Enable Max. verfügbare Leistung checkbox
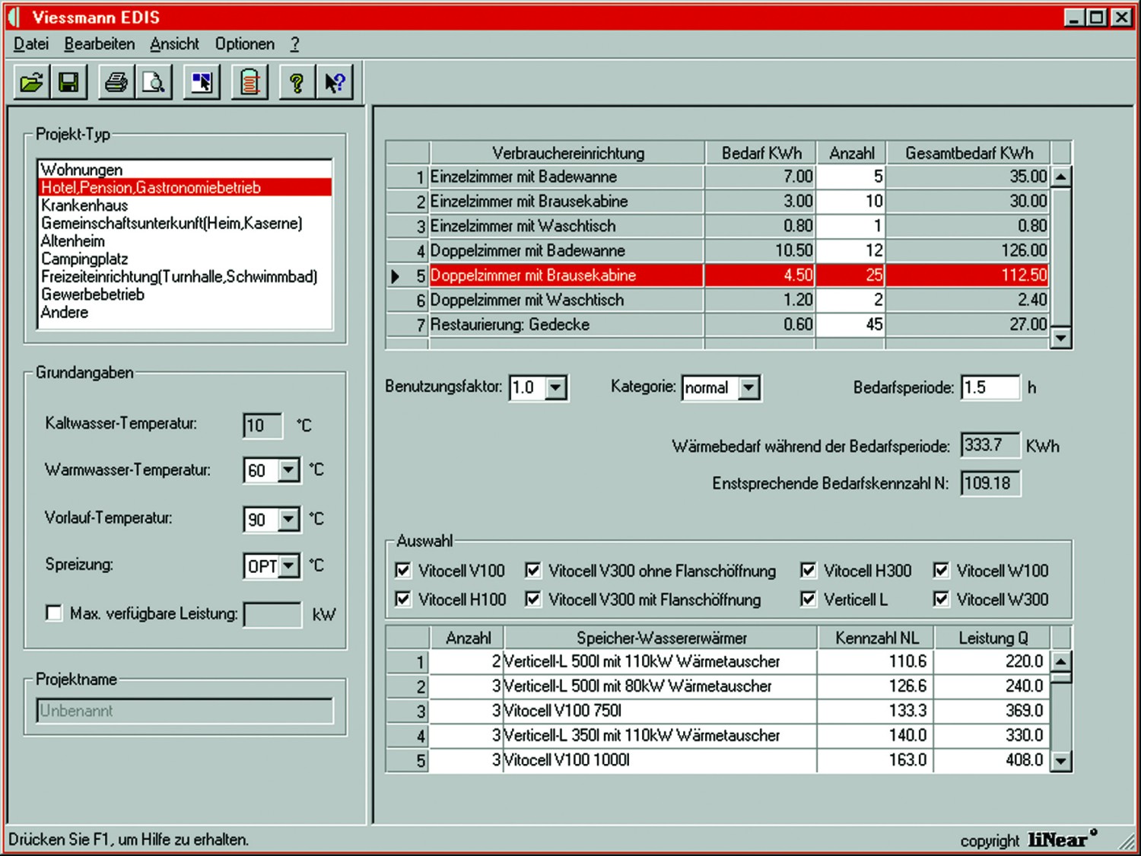 [x=54, y=613]
